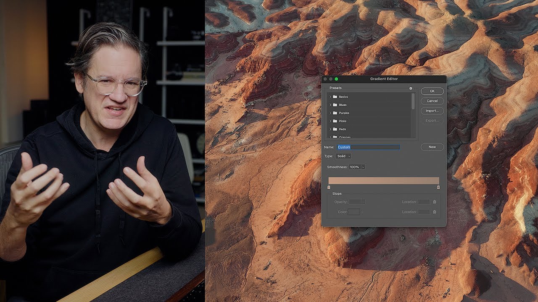Click the Color swatch under Stops
This screenshot has height=302, width=538.
click(x=354, y=212)
